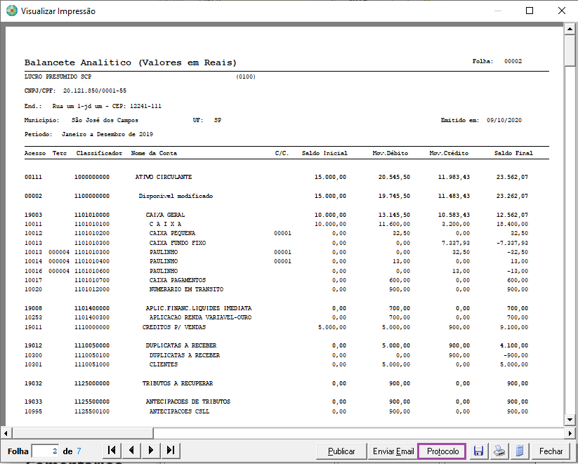The image size is (578, 464).
Task: Click the emission date 09/10/2020
Action: click(504, 120)
